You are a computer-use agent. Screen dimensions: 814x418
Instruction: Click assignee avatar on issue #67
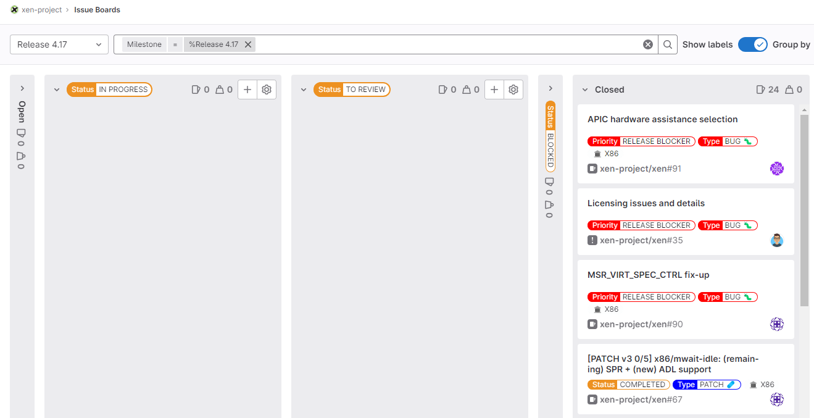(777, 399)
